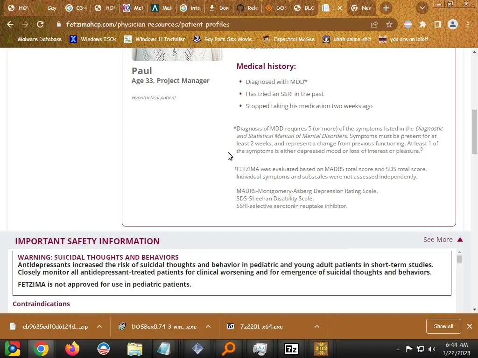
Task: Expand options for the 7z2201 download
Action: coord(317,327)
